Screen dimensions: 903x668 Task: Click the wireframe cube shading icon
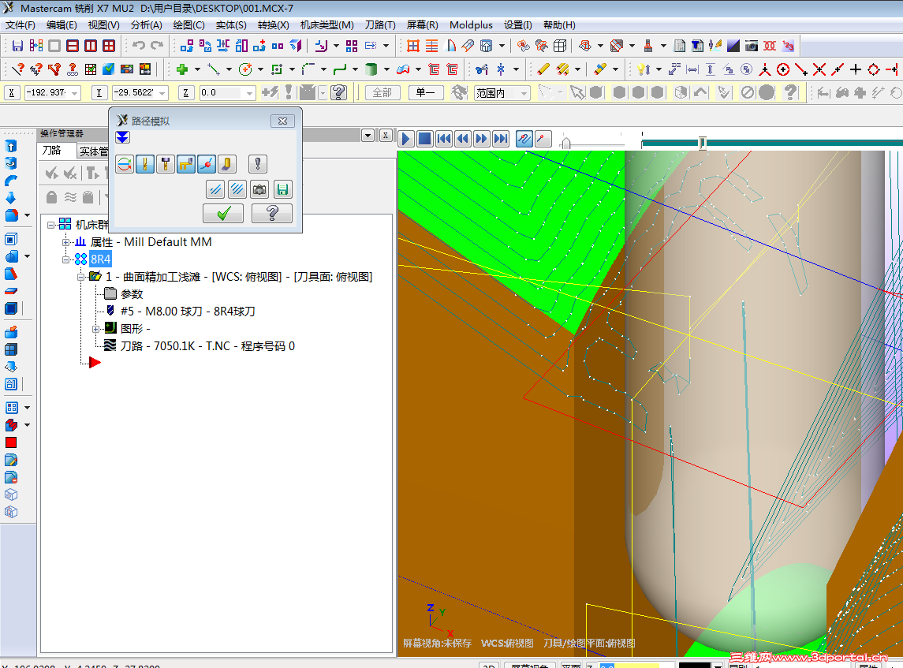pyautogui.click(x=560, y=46)
